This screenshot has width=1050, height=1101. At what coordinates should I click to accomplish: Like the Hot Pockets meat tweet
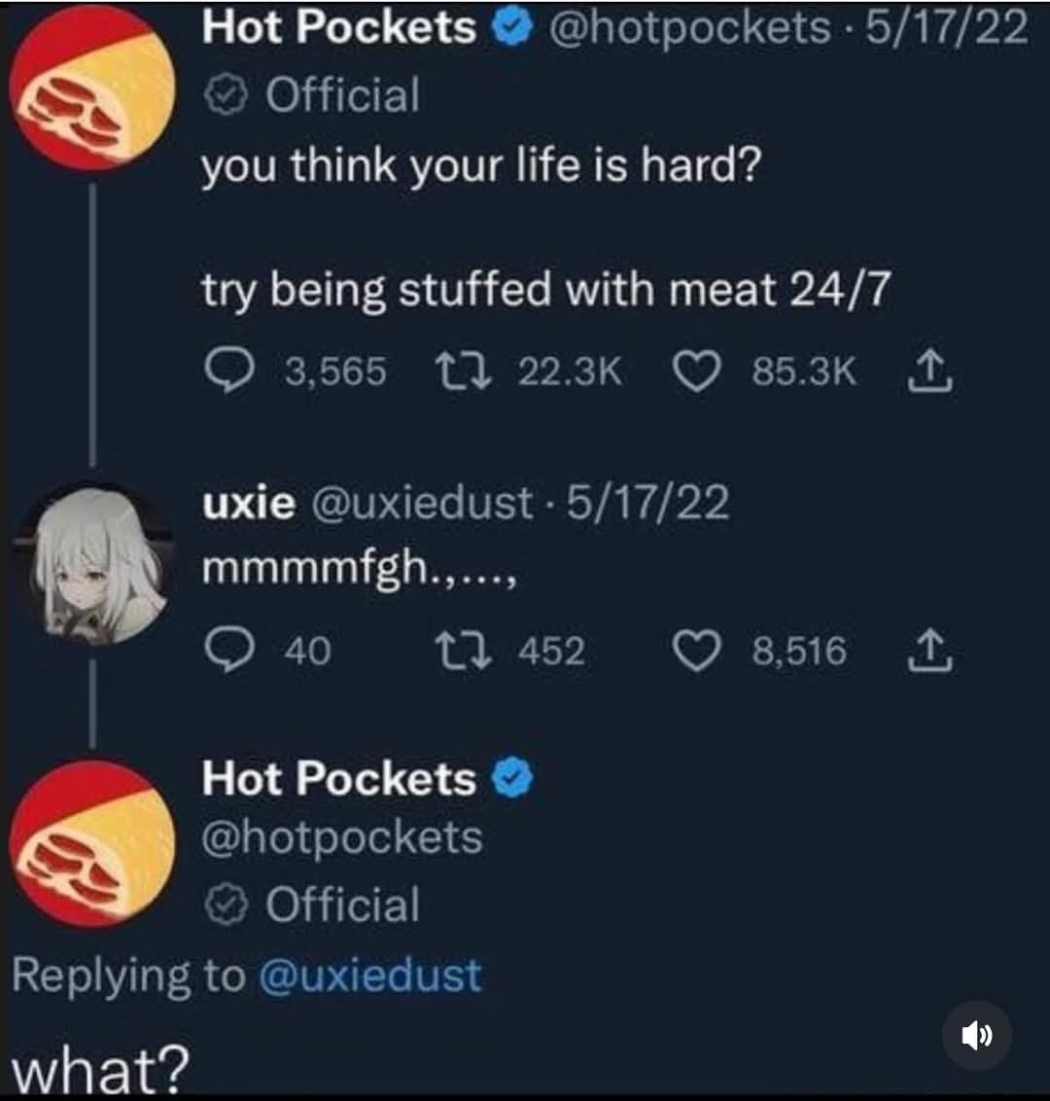pyautogui.click(x=694, y=370)
